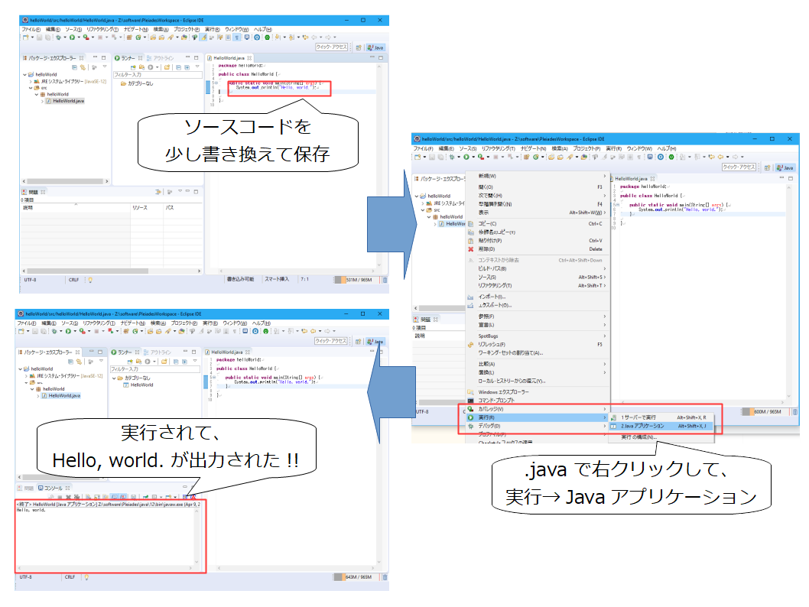809x607 pixels.
Task: Click the green Run toolbar icon in right window
Action: [466, 157]
